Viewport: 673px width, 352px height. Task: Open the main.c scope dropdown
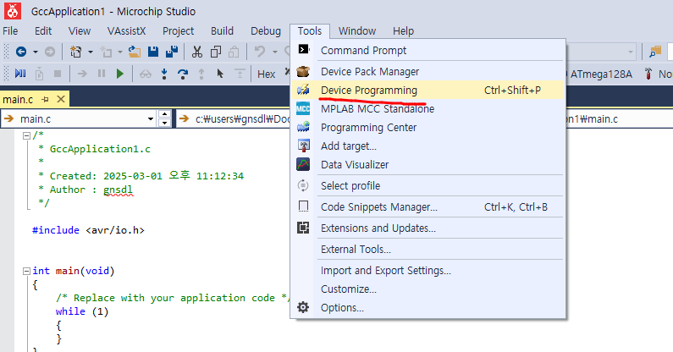(x=150, y=119)
